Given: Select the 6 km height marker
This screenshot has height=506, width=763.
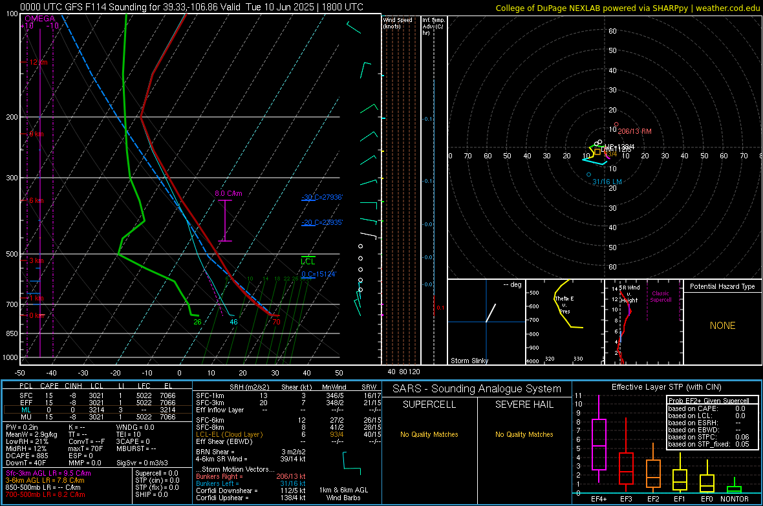Looking at the screenshot, I should pyautogui.click(x=36, y=200).
